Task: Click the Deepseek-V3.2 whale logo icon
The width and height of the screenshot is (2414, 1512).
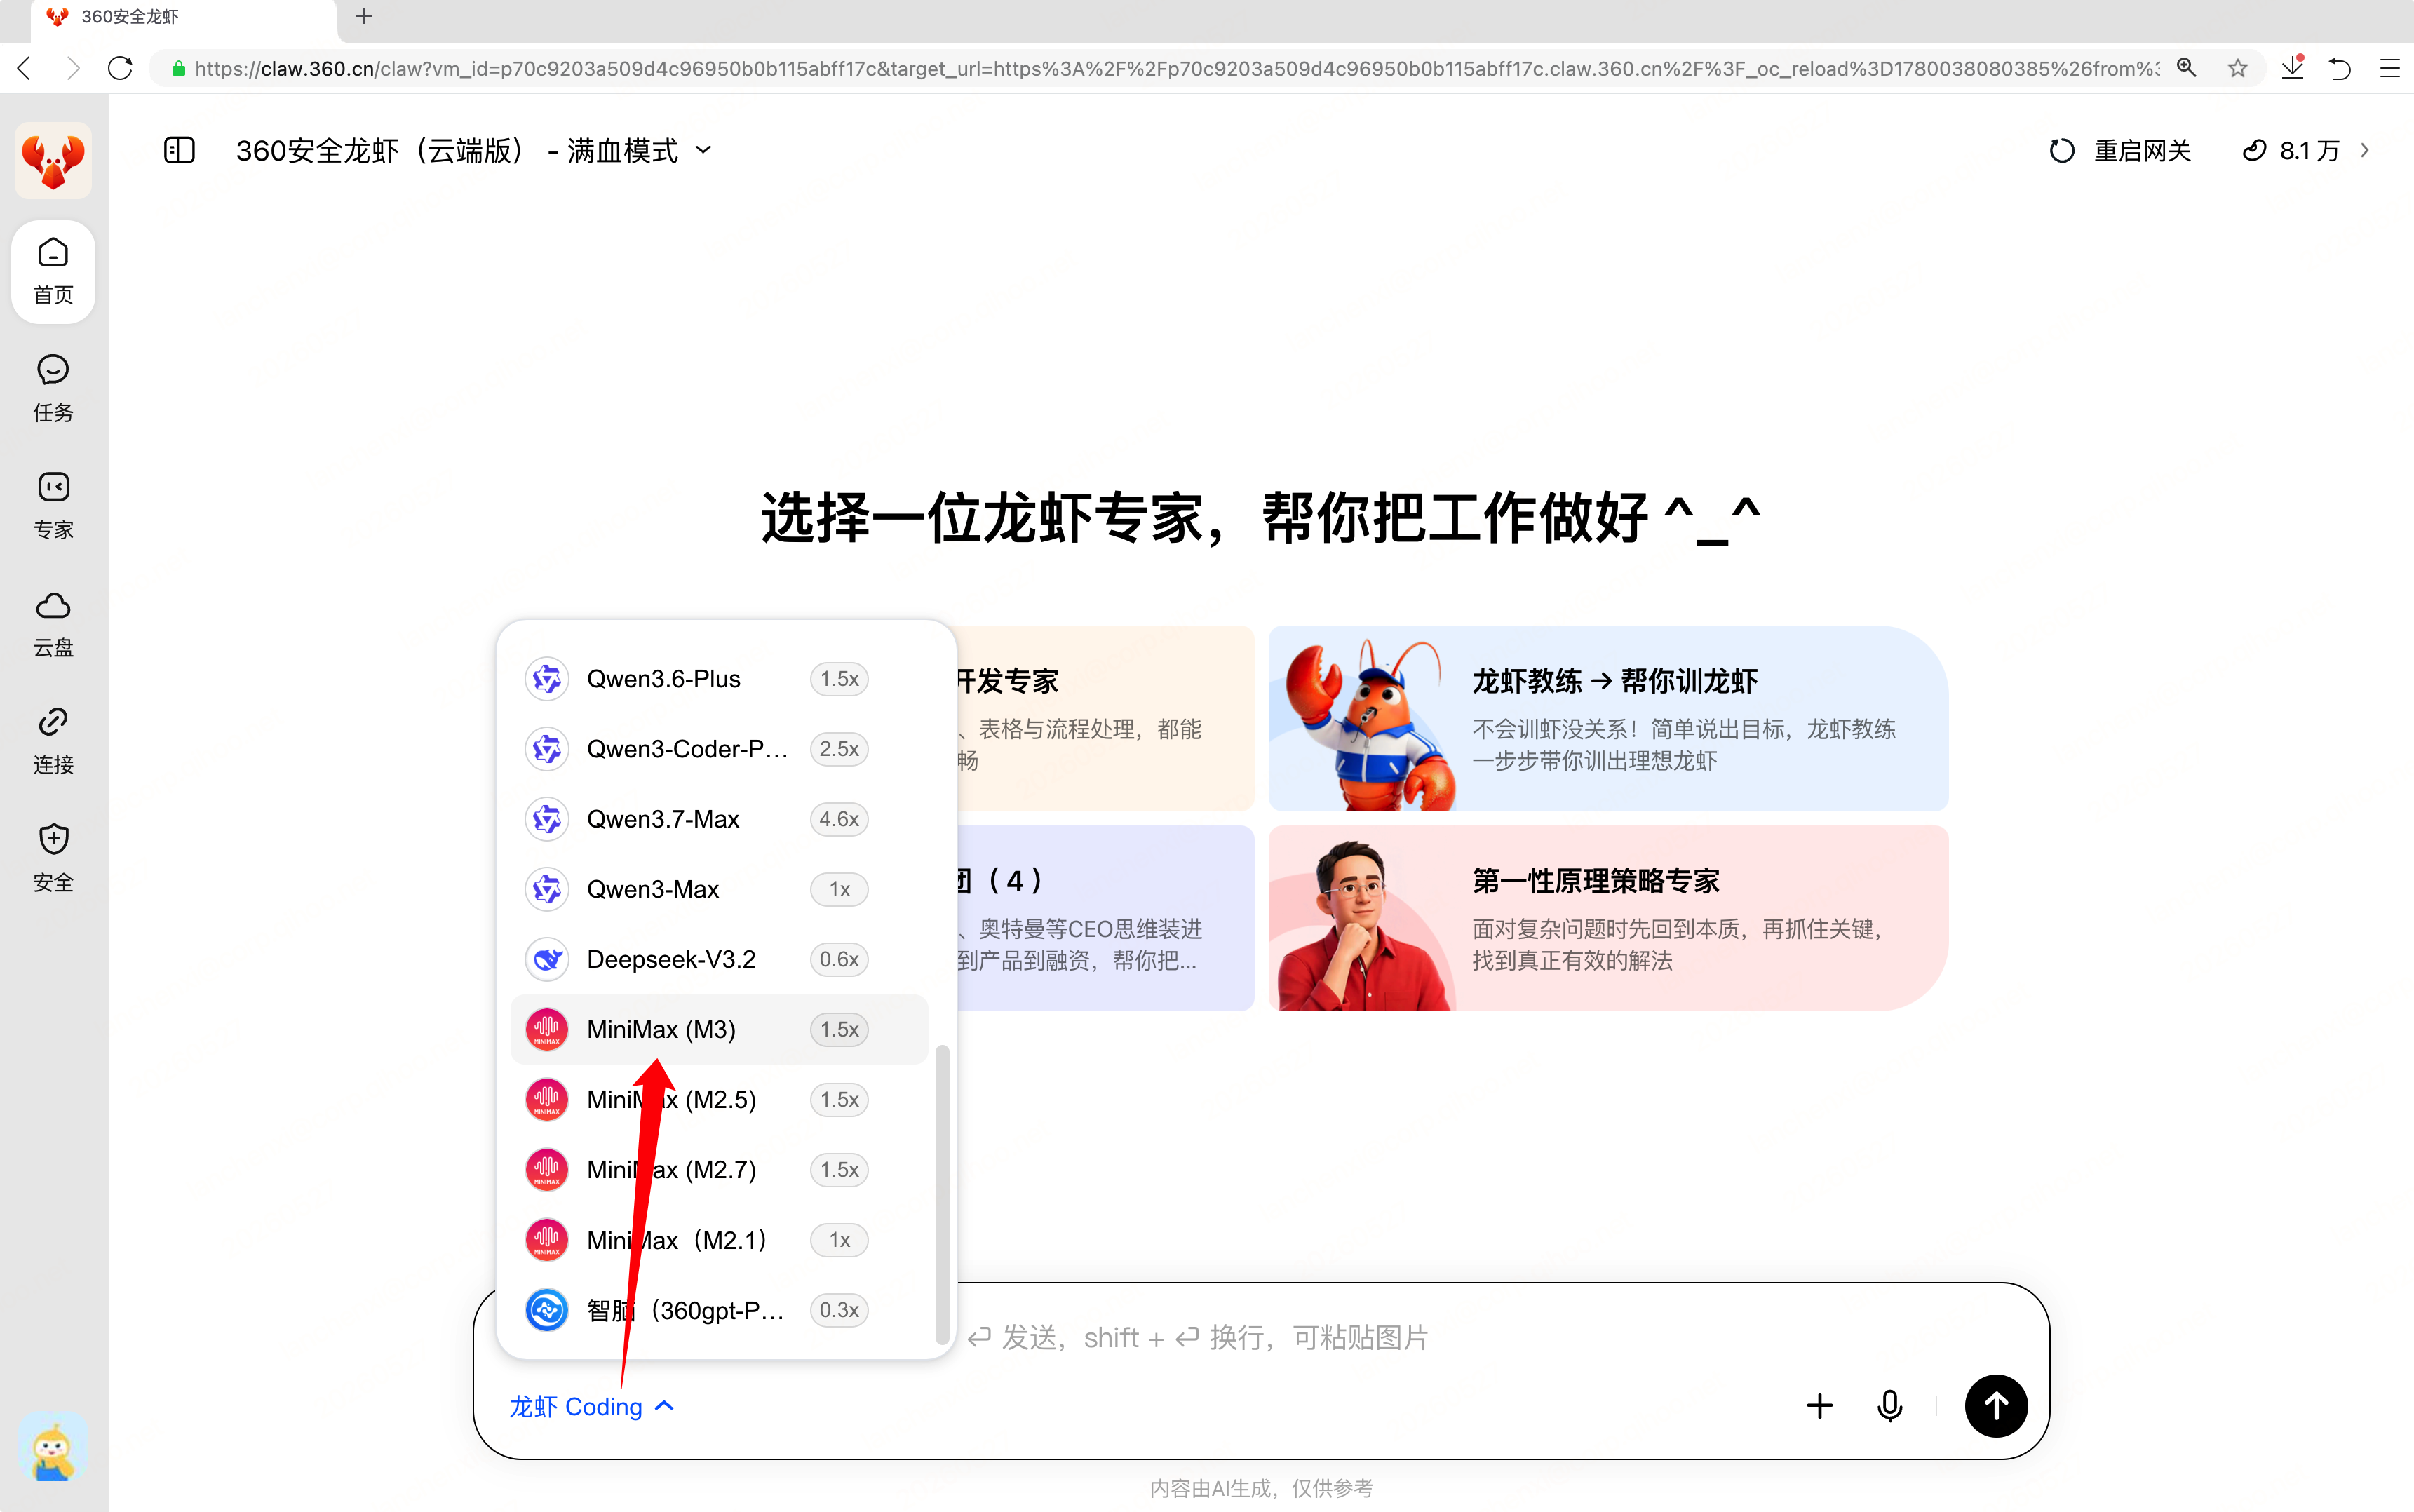Action: pos(547,959)
